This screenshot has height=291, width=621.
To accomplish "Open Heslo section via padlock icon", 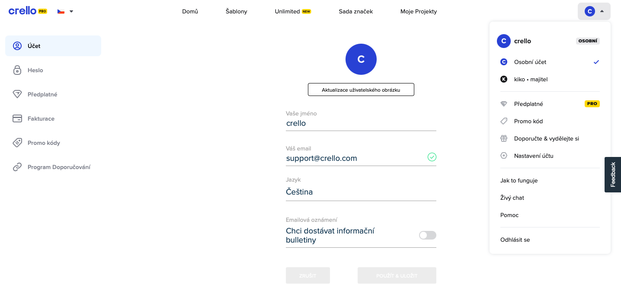I will click(17, 70).
